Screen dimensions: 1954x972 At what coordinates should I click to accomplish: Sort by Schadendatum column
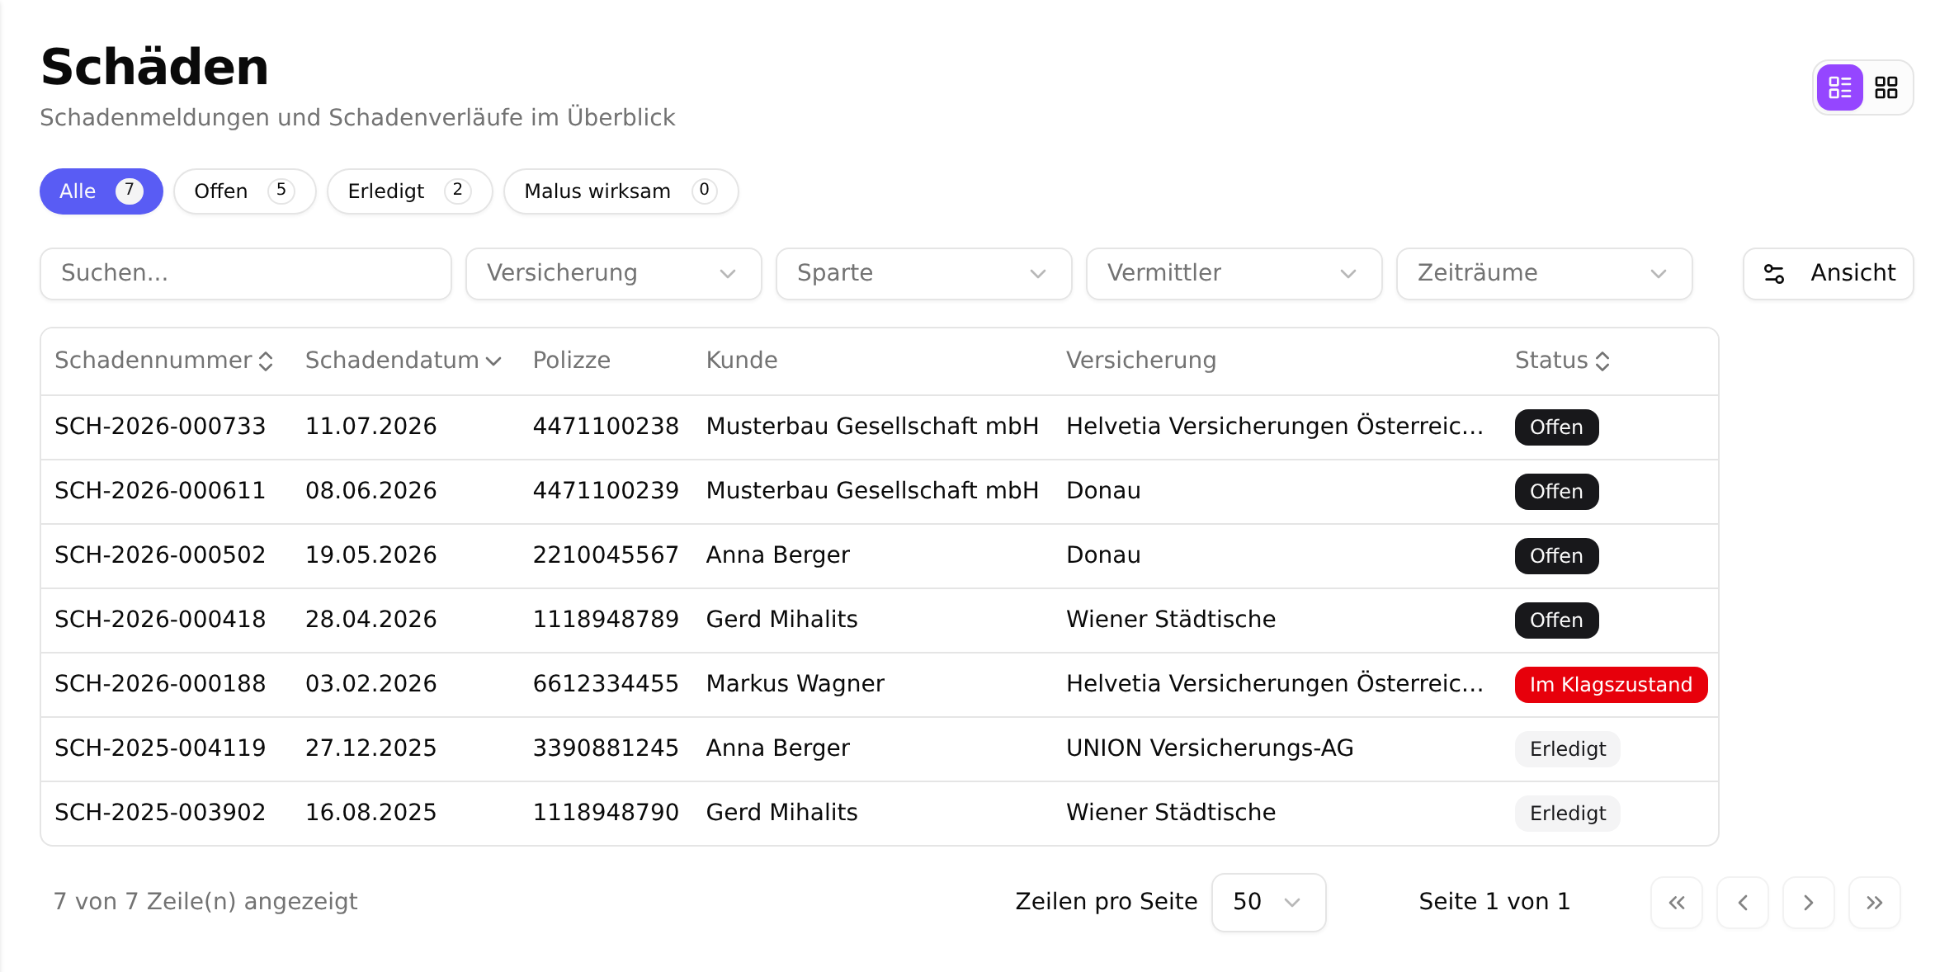404,361
